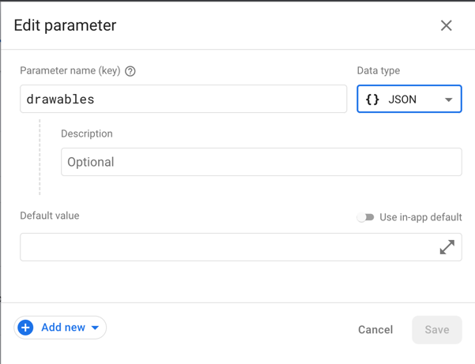The image size is (475, 364).
Task: Click the Edit parameter dialog title
Action: (x=65, y=25)
